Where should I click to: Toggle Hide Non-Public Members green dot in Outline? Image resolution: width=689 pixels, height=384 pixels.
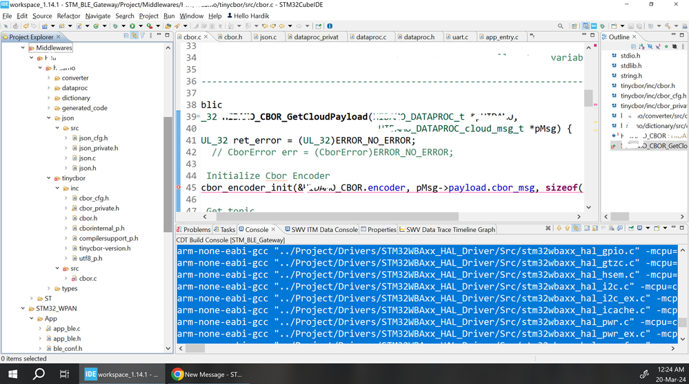[666, 47]
